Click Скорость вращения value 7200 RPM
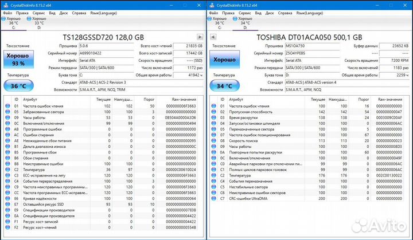 pos(394,60)
